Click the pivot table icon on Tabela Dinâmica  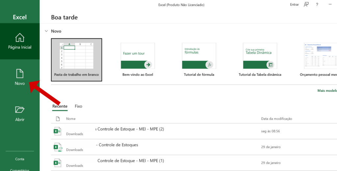[271, 65]
